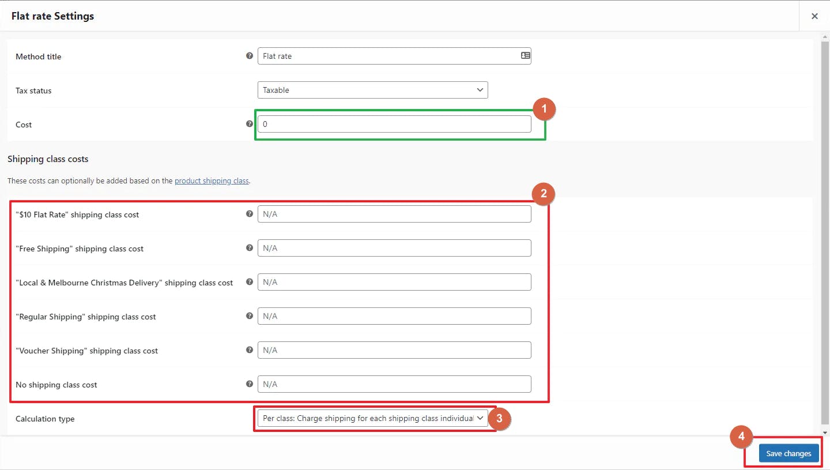Click the "Free Shipping" shipping class cost label

[80, 249]
